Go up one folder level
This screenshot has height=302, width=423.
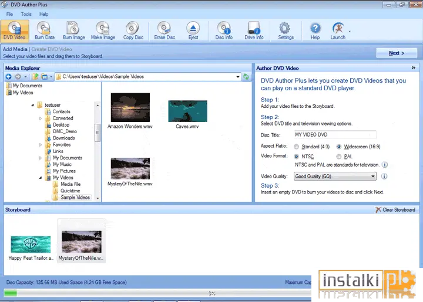35,77
